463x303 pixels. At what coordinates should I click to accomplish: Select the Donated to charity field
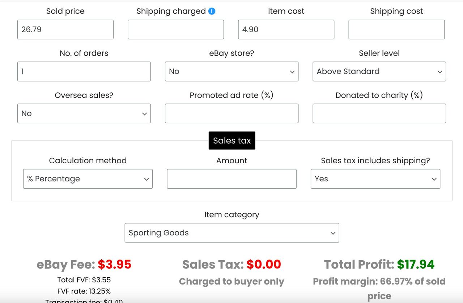click(x=379, y=113)
